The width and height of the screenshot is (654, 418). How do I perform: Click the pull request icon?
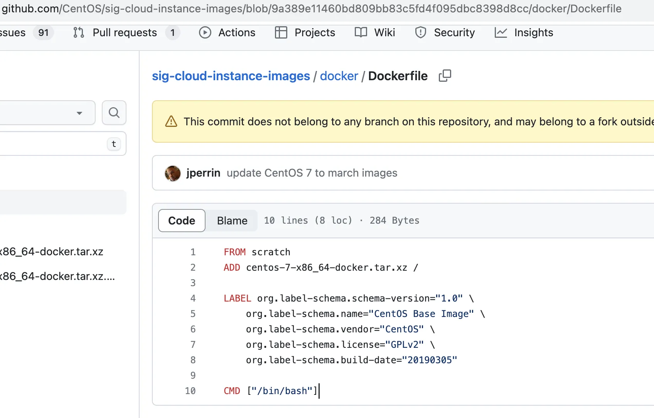(79, 33)
